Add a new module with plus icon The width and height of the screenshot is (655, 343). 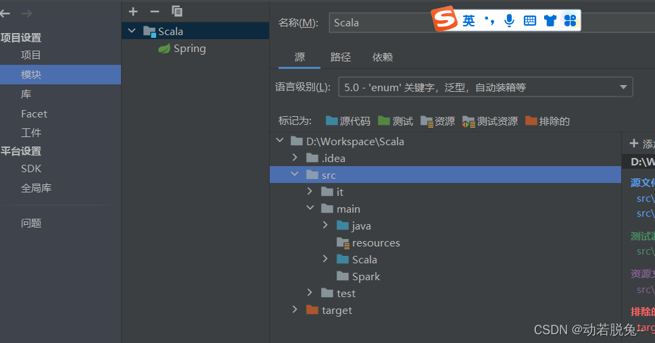click(x=133, y=11)
